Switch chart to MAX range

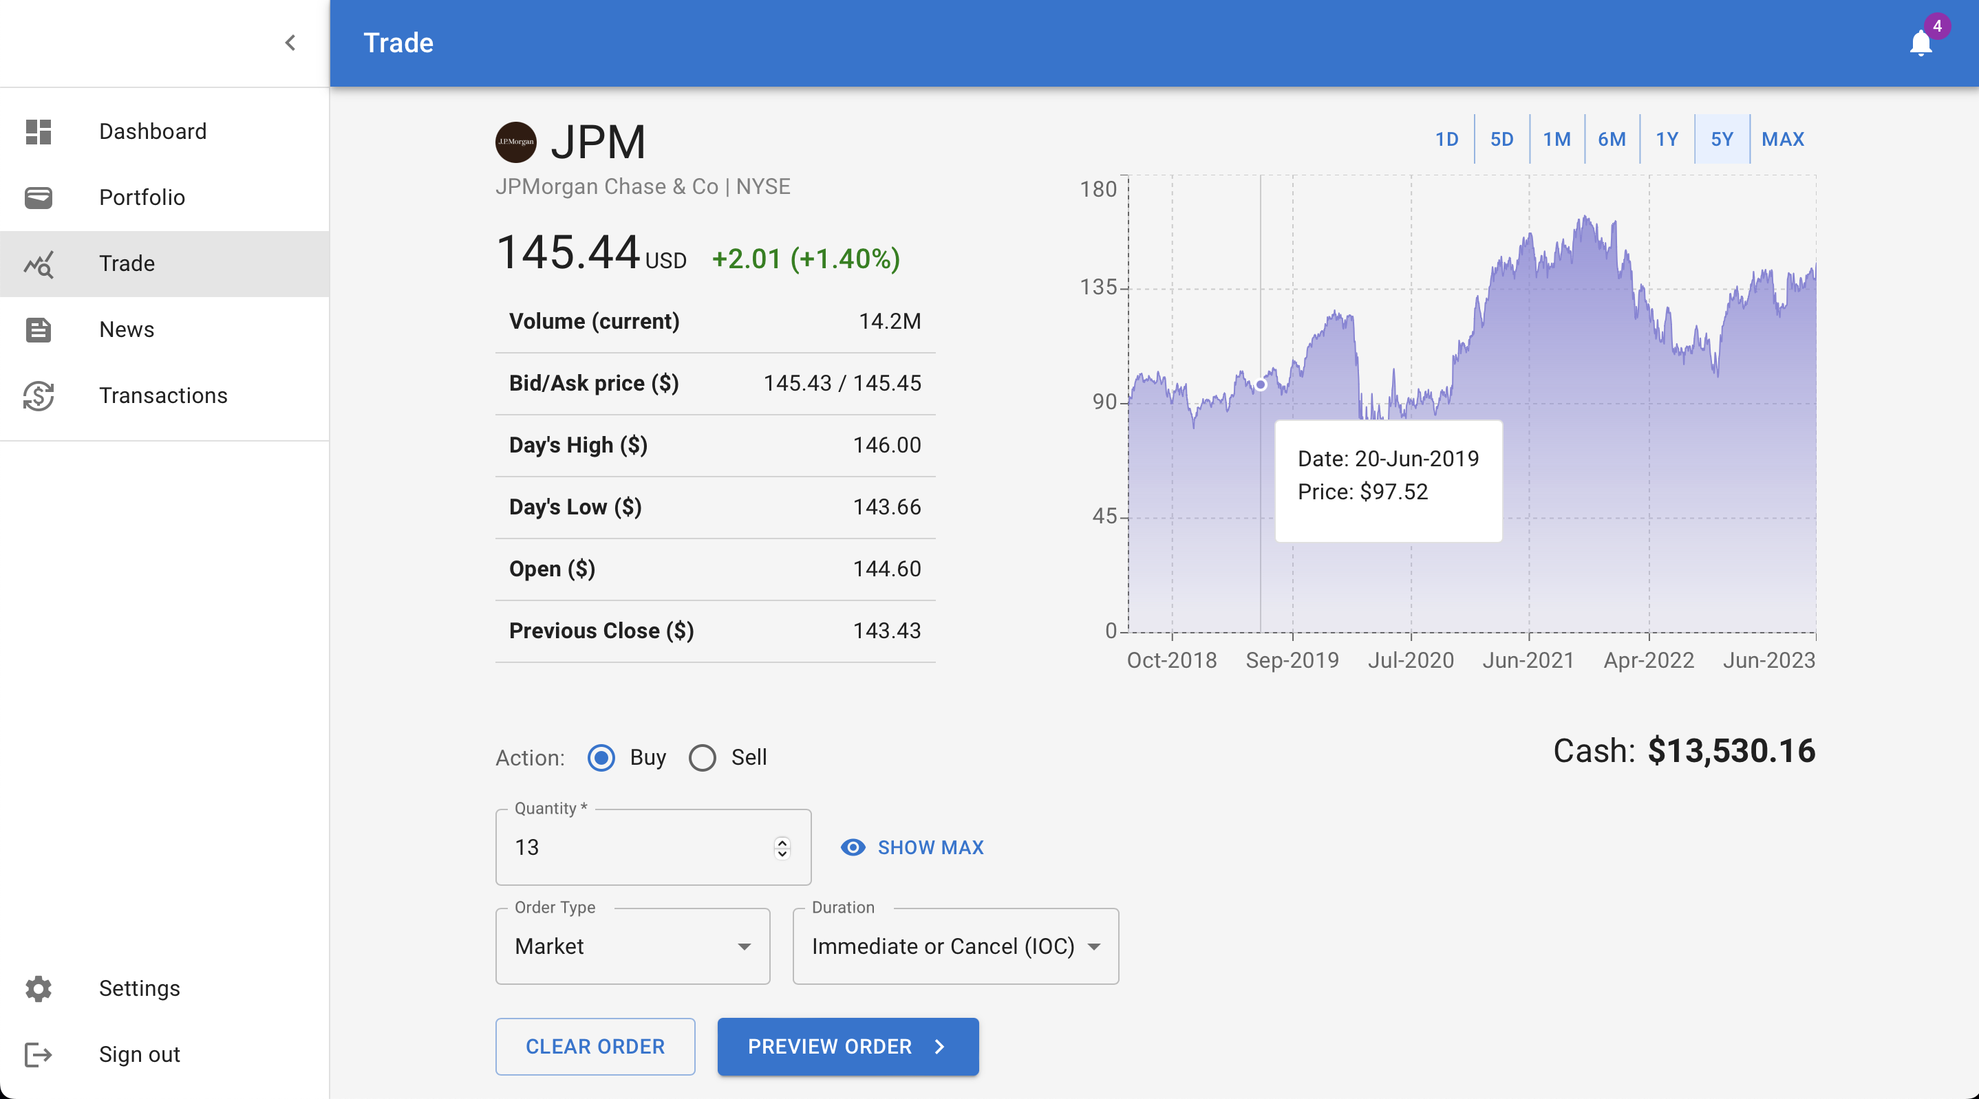click(x=1783, y=139)
